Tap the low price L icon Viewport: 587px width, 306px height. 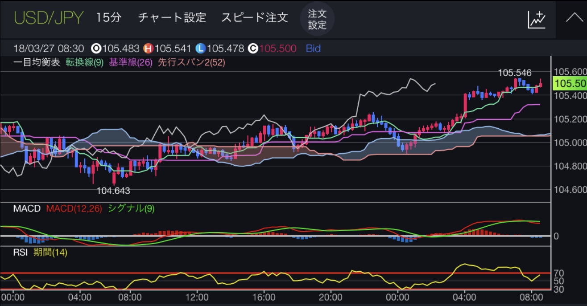(x=200, y=49)
